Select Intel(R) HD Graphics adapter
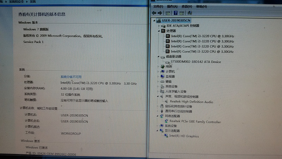This screenshot has height=159, width=282. (184, 136)
